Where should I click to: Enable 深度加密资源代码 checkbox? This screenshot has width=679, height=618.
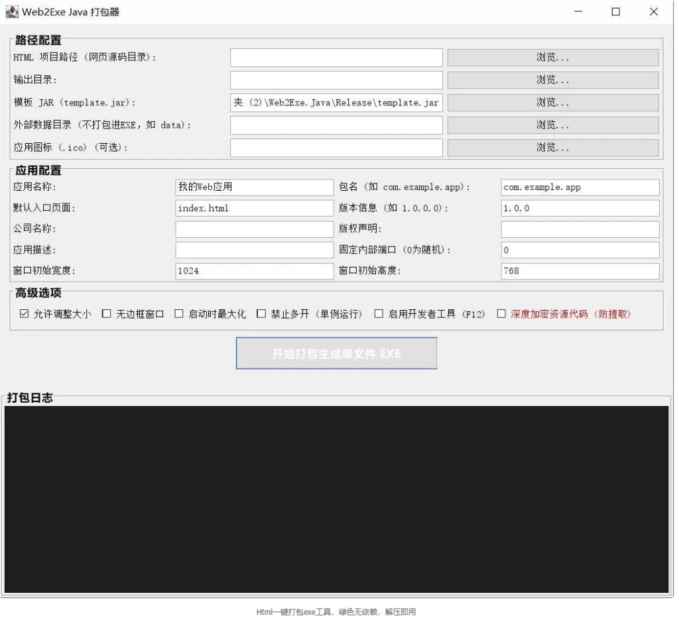(x=501, y=313)
